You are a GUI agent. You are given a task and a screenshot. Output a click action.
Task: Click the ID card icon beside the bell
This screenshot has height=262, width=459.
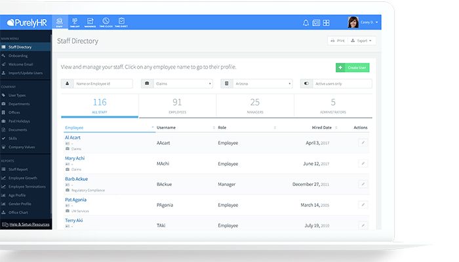click(316, 23)
